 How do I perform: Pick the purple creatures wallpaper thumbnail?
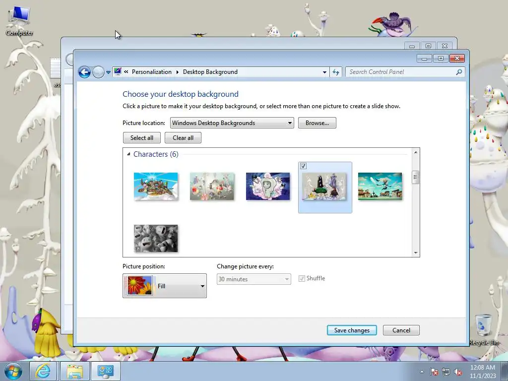pos(268,187)
